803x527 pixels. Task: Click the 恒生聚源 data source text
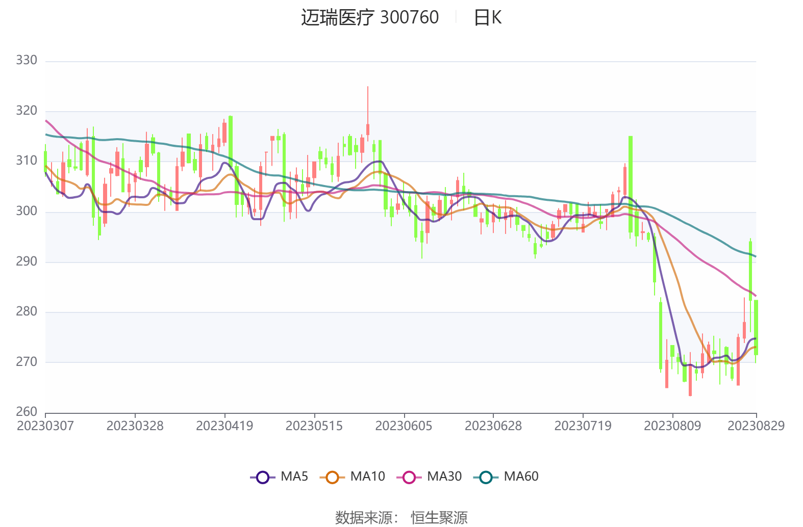(439, 518)
